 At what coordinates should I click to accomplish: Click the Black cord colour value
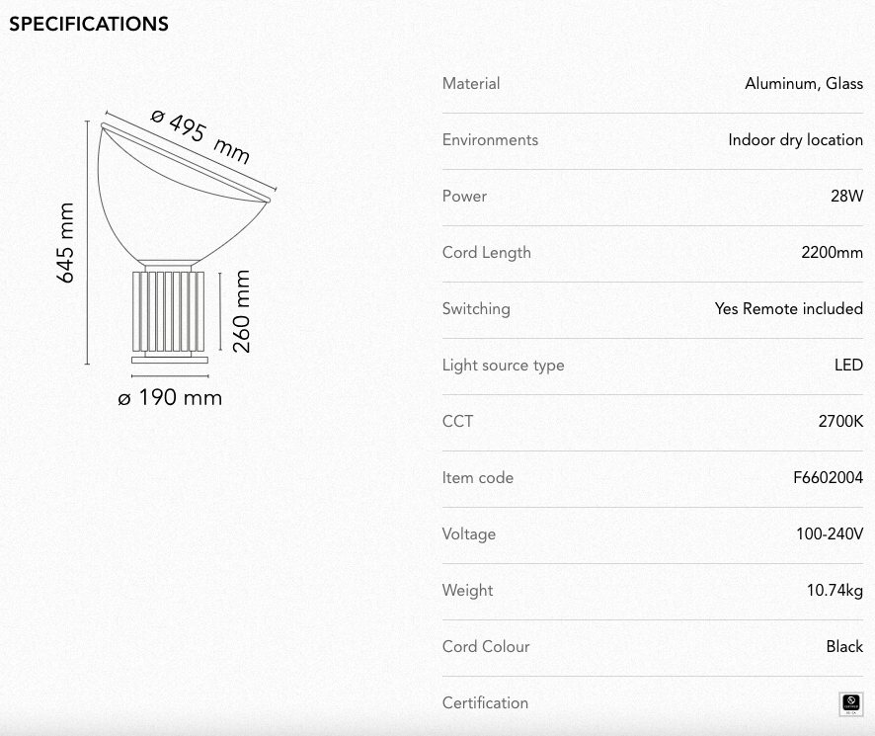pyautogui.click(x=844, y=647)
